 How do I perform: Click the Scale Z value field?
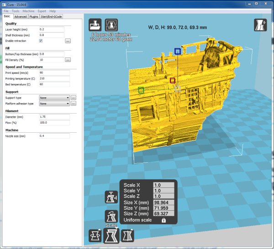[164, 196]
